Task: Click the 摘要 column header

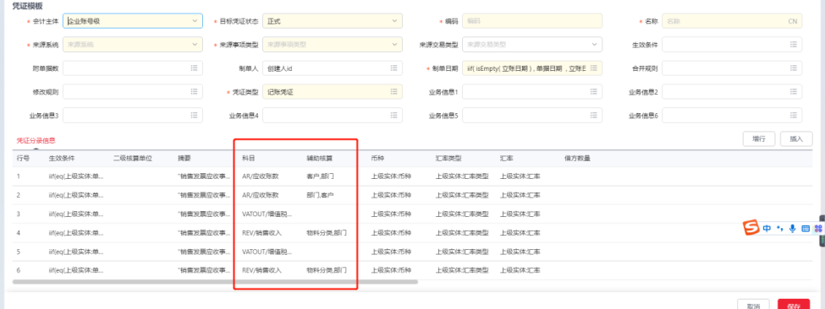Action: pyautogui.click(x=184, y=158)
